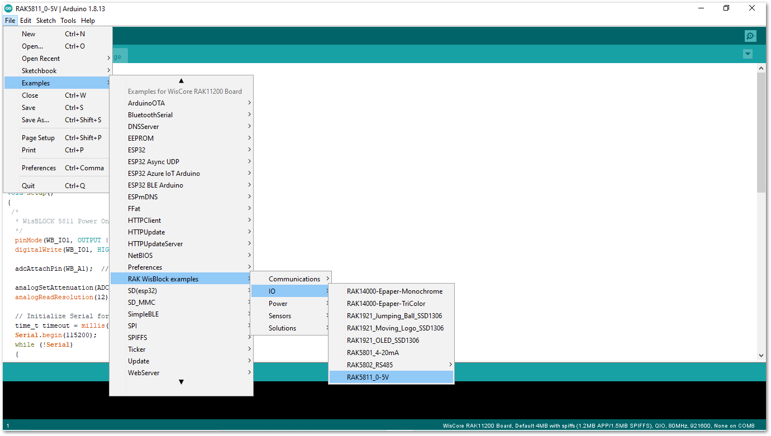Expand the RAK5802_RS485 submenu

click(x=392, y=365)
